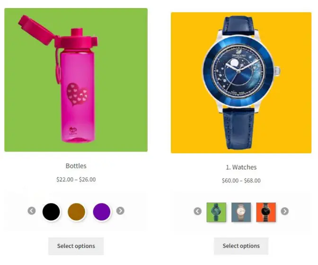The width and height of the screenshot is (318, 265).
Task: Choose the brown color swatch for Bottles
Action: [x=77, y=212]
